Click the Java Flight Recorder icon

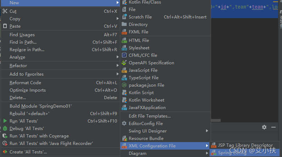point(5,143)
